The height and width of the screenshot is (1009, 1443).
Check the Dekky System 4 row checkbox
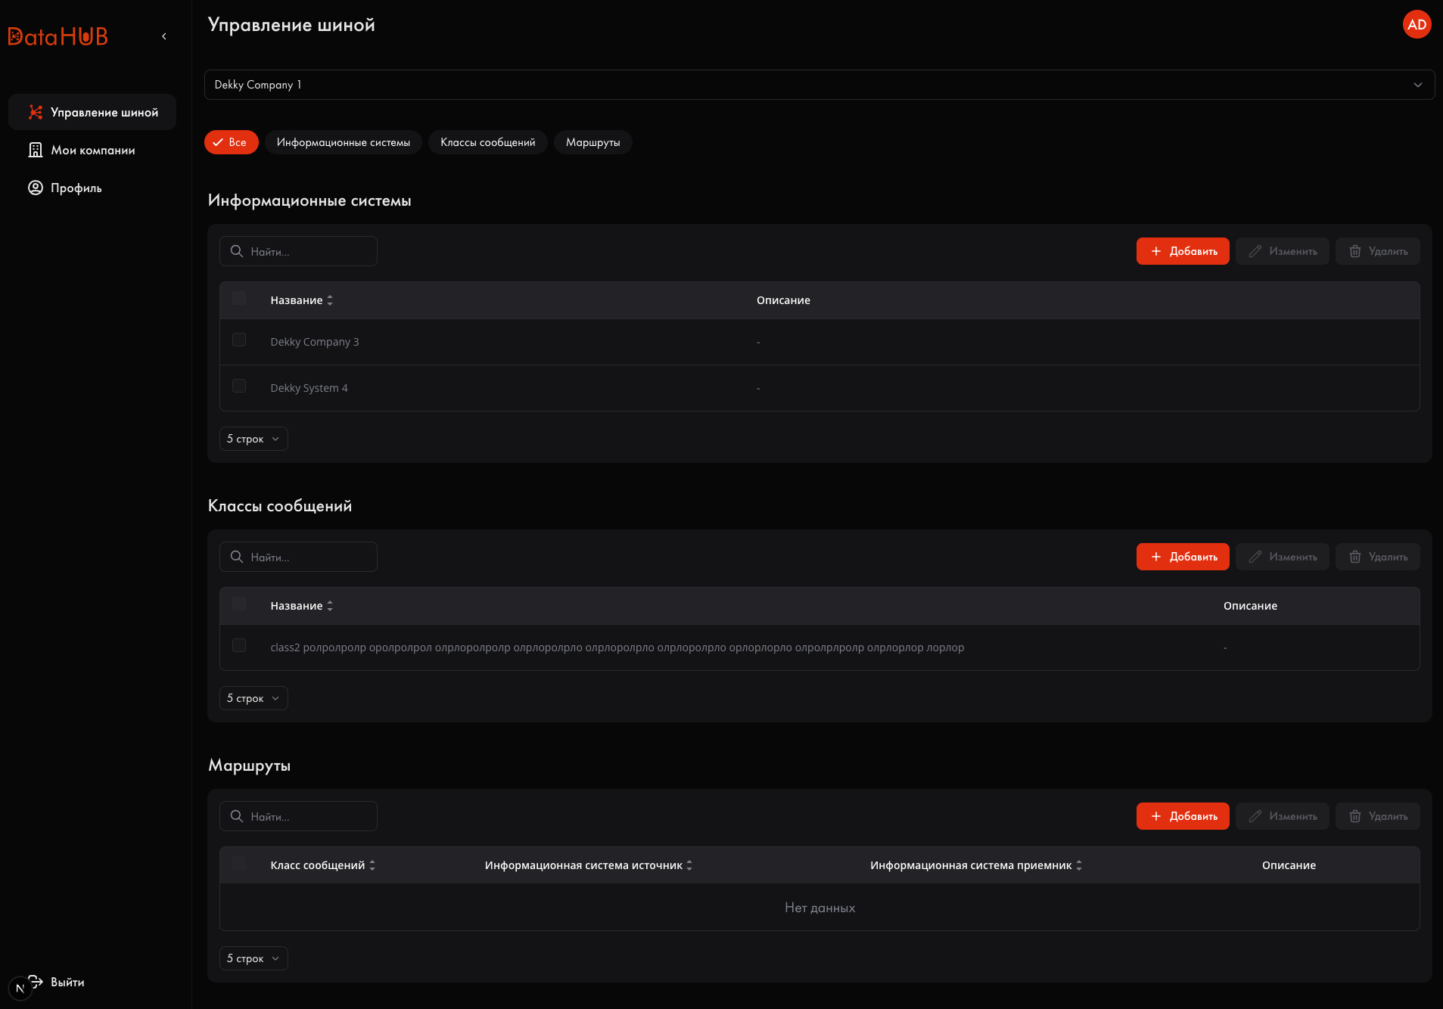(x=239, y=386)
